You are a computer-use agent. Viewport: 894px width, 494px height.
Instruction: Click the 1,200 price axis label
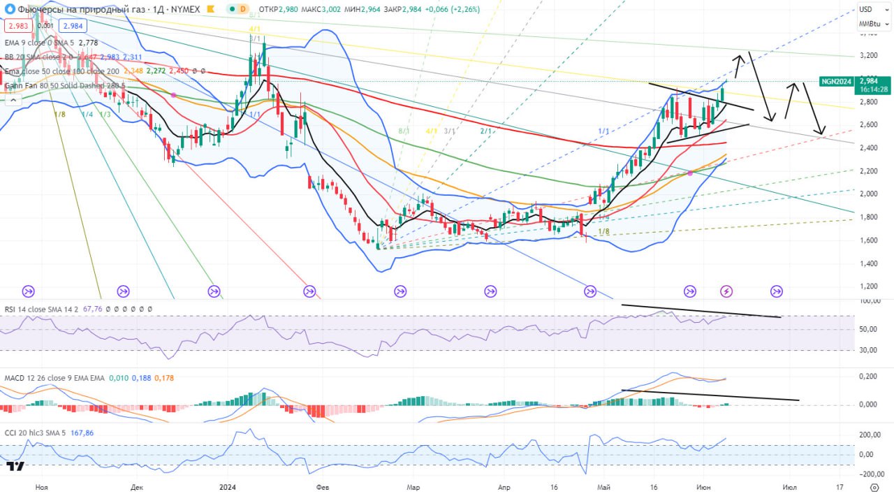point(868,286)
